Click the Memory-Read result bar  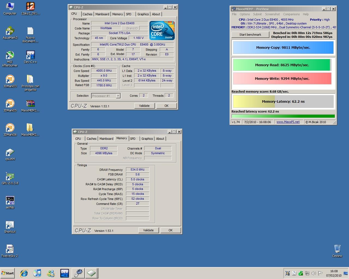[x=282, y=65]
